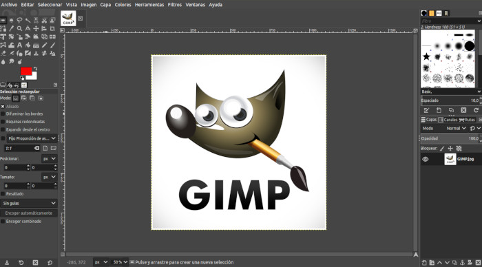482x267 pixels.
Task: Select the Free Select lasso tool
Action: (19, 20)
